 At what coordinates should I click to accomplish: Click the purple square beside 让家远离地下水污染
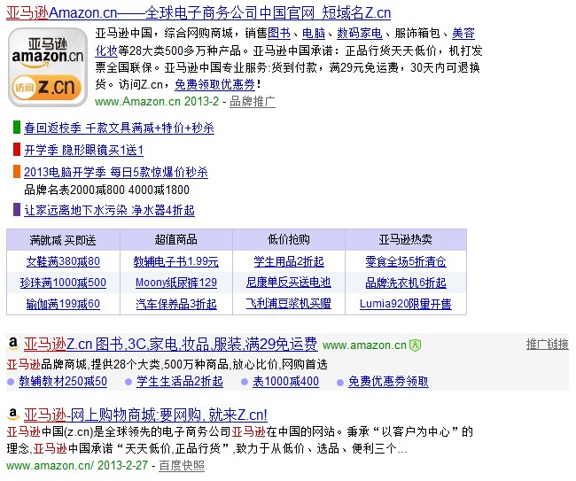click(17, 210)
